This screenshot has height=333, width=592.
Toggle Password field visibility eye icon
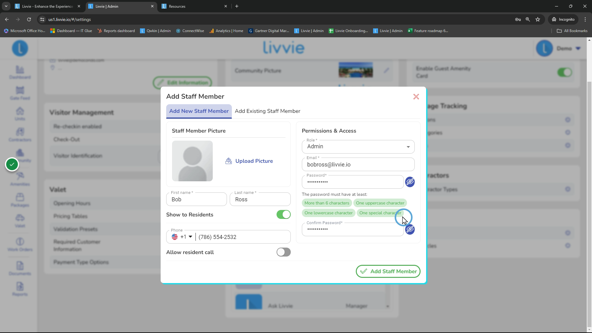(x=410, y=182)
